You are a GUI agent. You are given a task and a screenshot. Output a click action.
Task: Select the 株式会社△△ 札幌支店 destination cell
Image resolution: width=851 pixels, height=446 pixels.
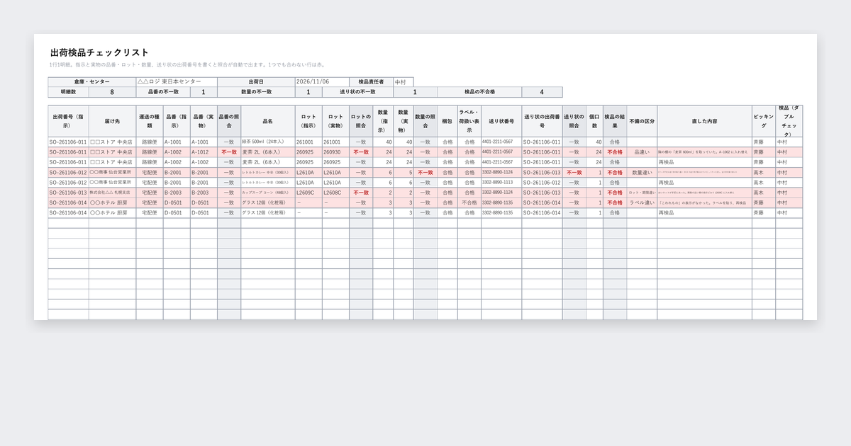click(112, 193)
